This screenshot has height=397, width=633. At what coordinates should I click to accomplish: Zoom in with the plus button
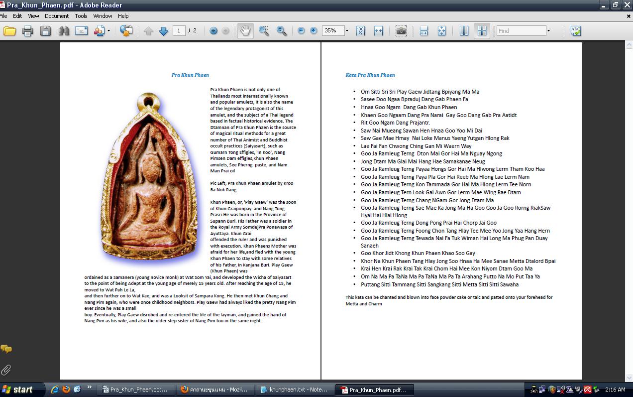[x=314, y=31]
